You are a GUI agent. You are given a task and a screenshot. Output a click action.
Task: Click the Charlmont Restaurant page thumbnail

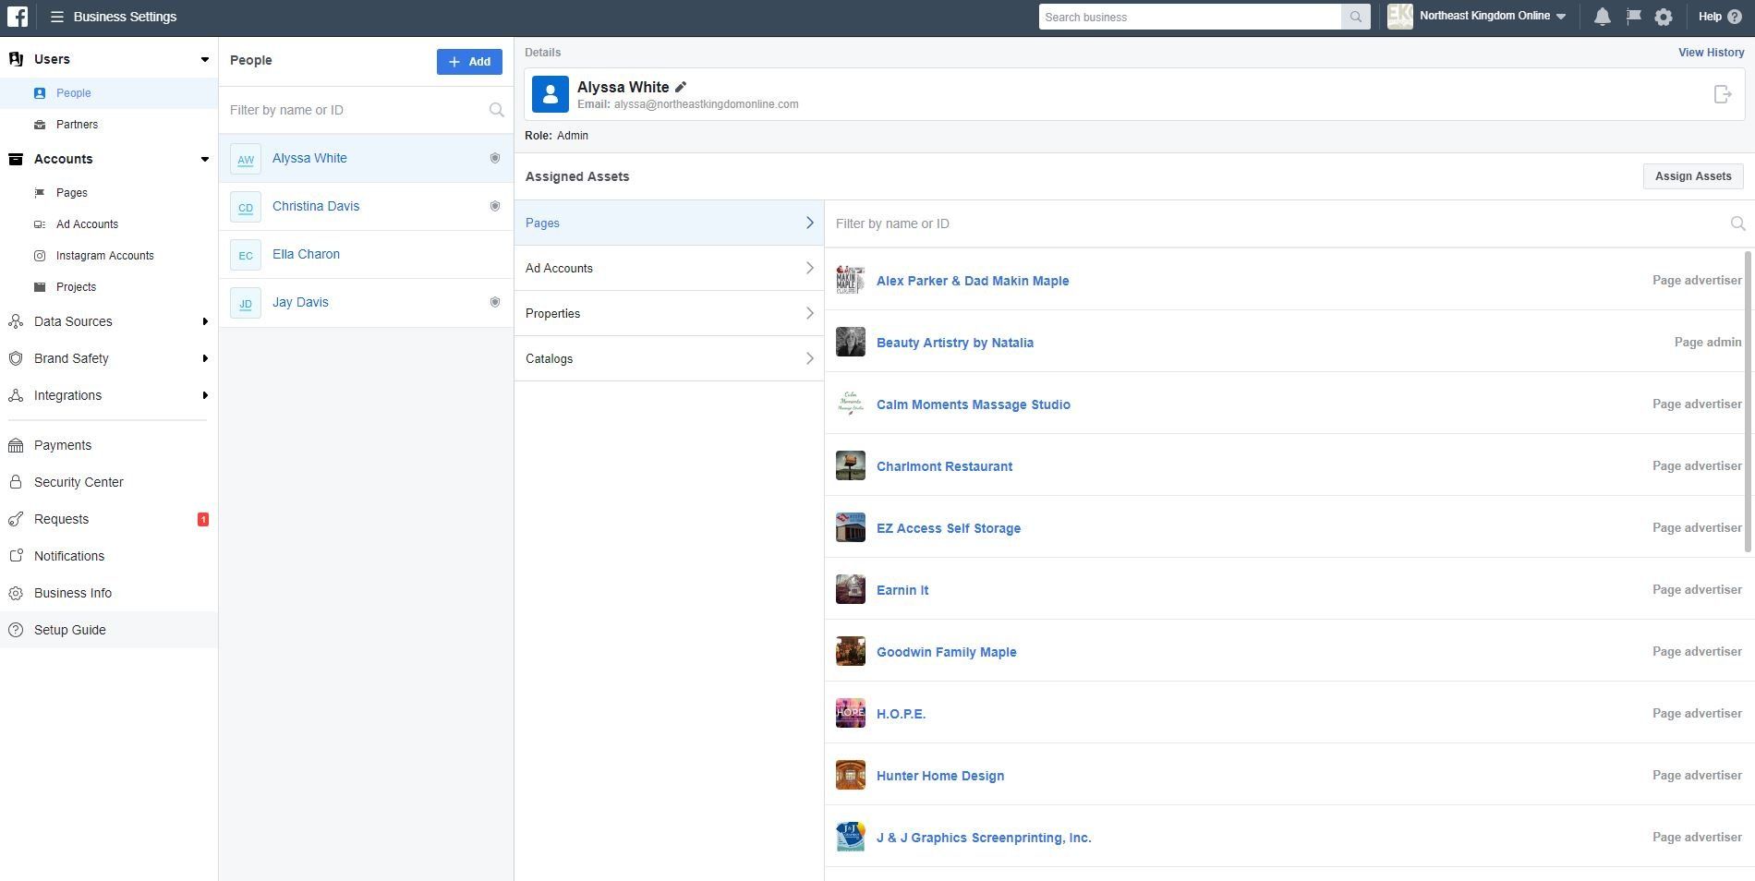(851, 465)
